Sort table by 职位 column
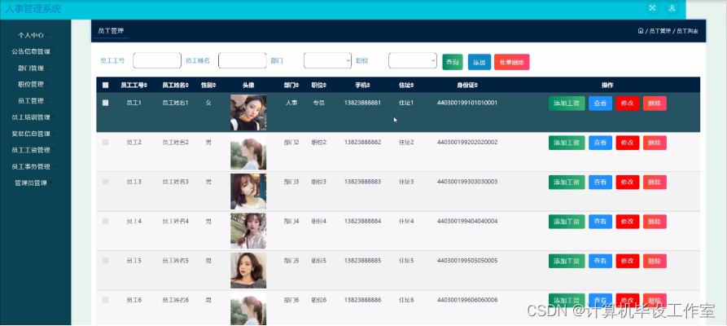727x326 pixels. [318, 86]
